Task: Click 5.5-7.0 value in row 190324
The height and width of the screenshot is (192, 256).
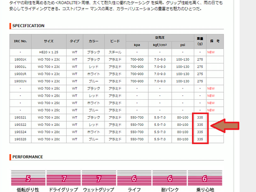Action: [x=160, y=132]
